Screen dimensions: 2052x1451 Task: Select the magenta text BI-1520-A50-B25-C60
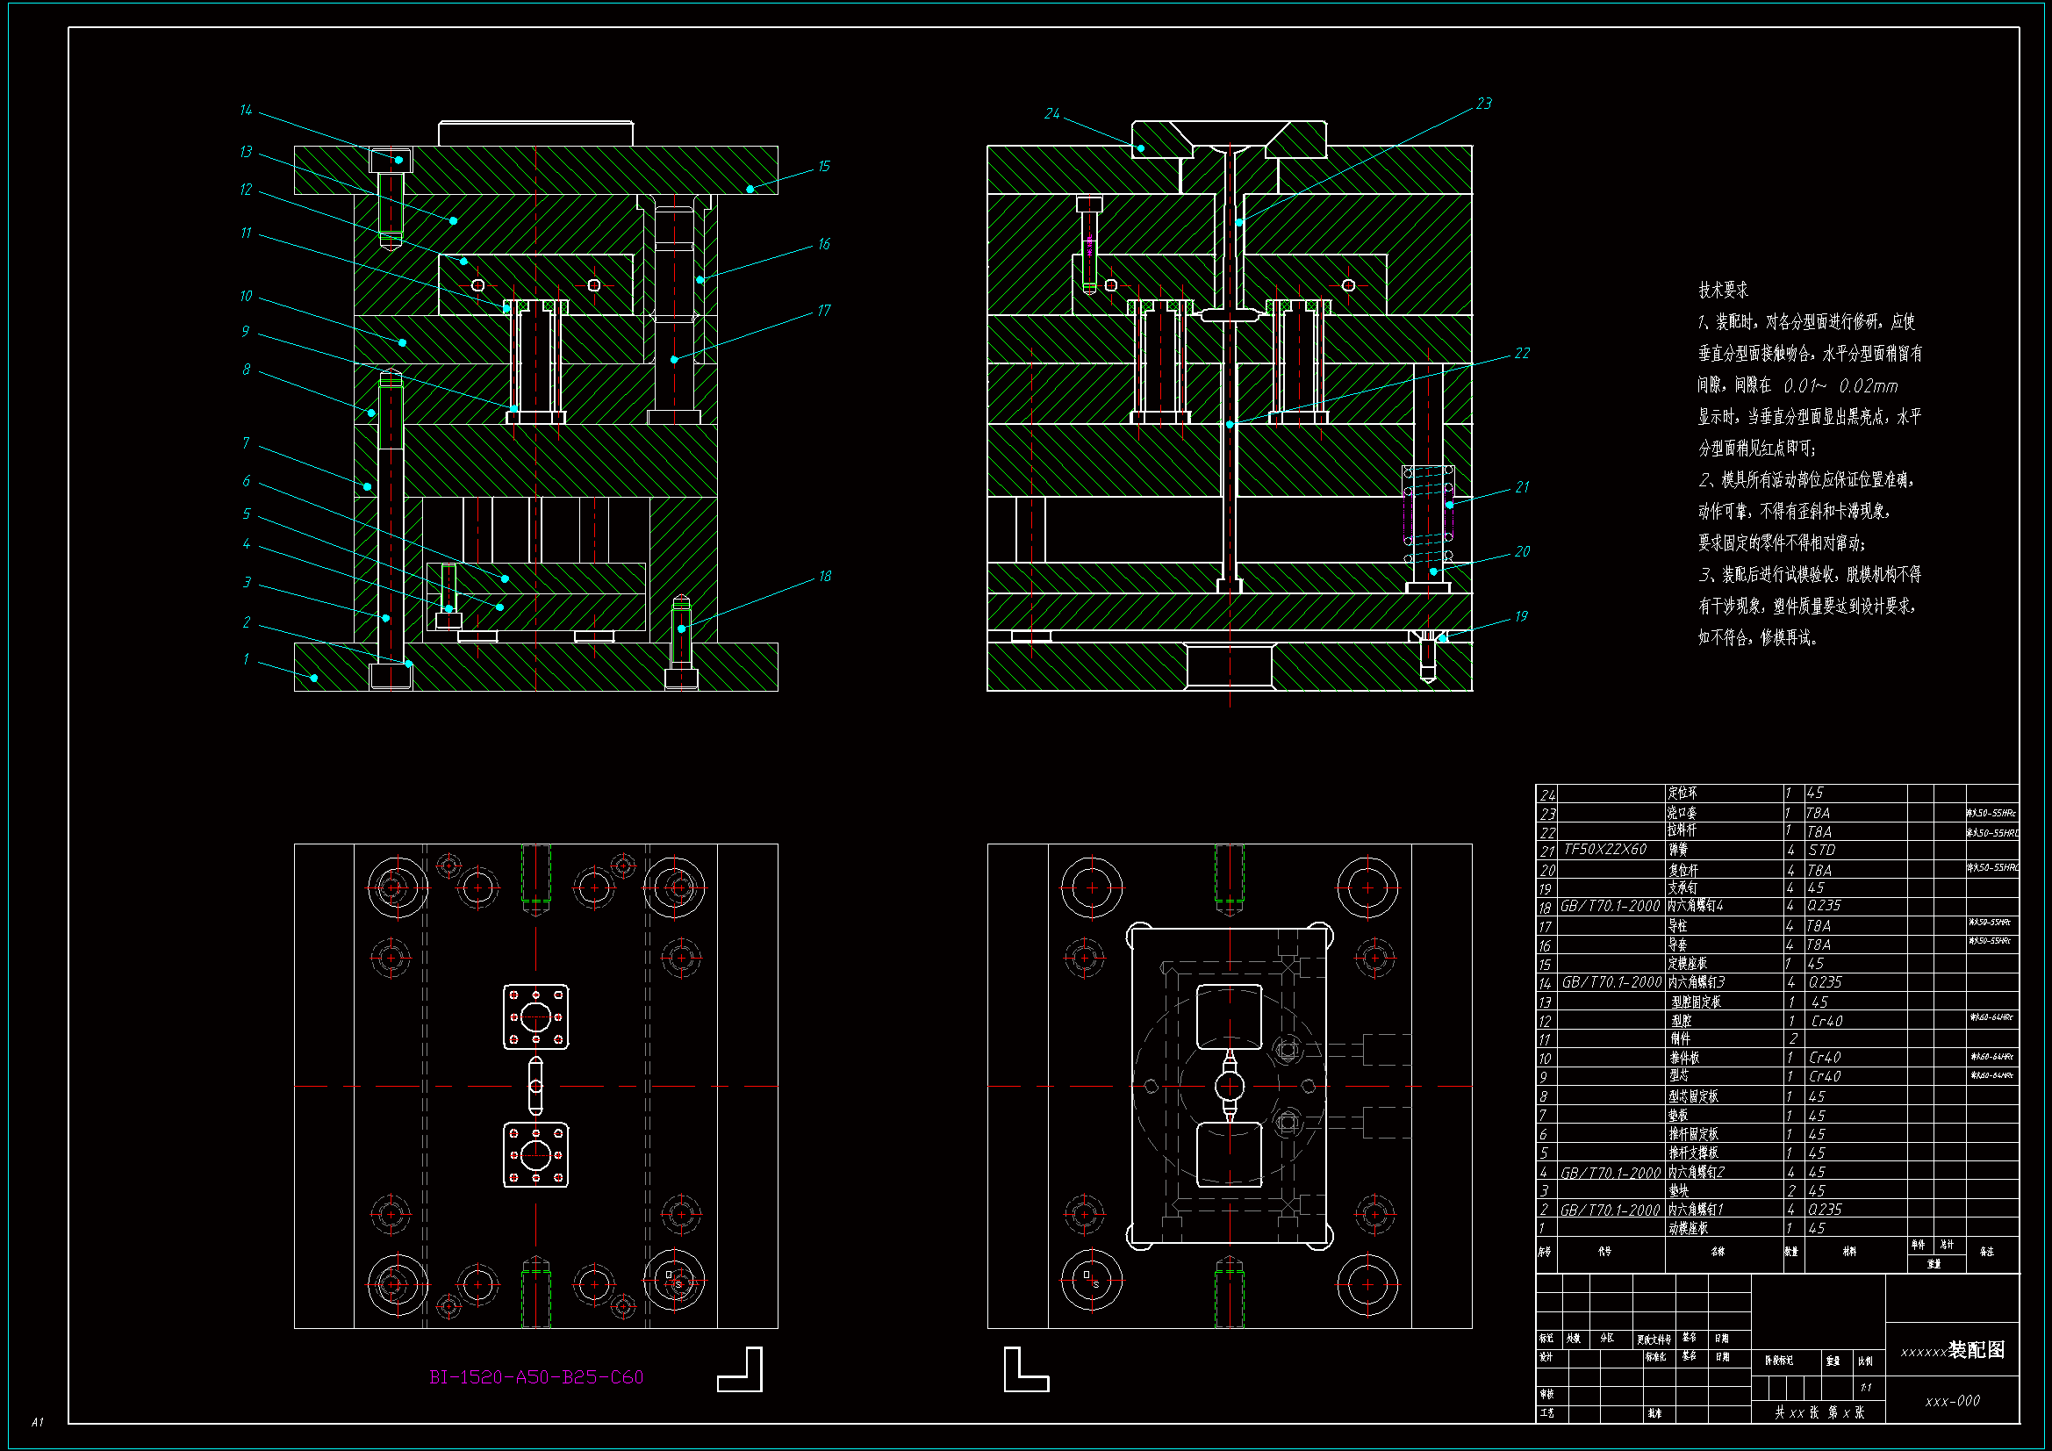point(536,1376)
